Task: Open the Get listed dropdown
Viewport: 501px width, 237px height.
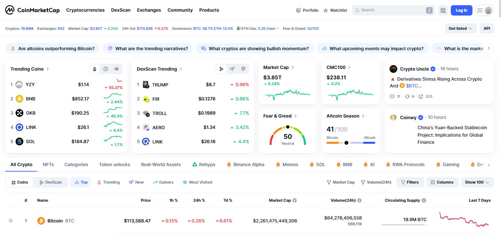Action: [460, 28]
